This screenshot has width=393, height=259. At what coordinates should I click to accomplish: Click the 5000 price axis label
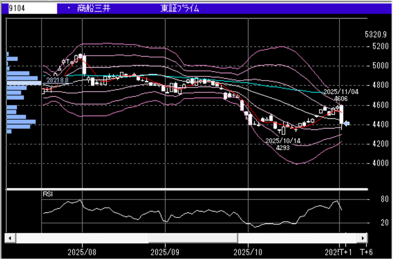pyautogui.click(x=381, y=66)
